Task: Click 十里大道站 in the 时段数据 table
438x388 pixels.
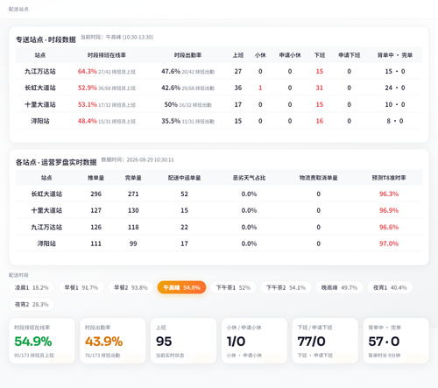Action: pos(40,104)
